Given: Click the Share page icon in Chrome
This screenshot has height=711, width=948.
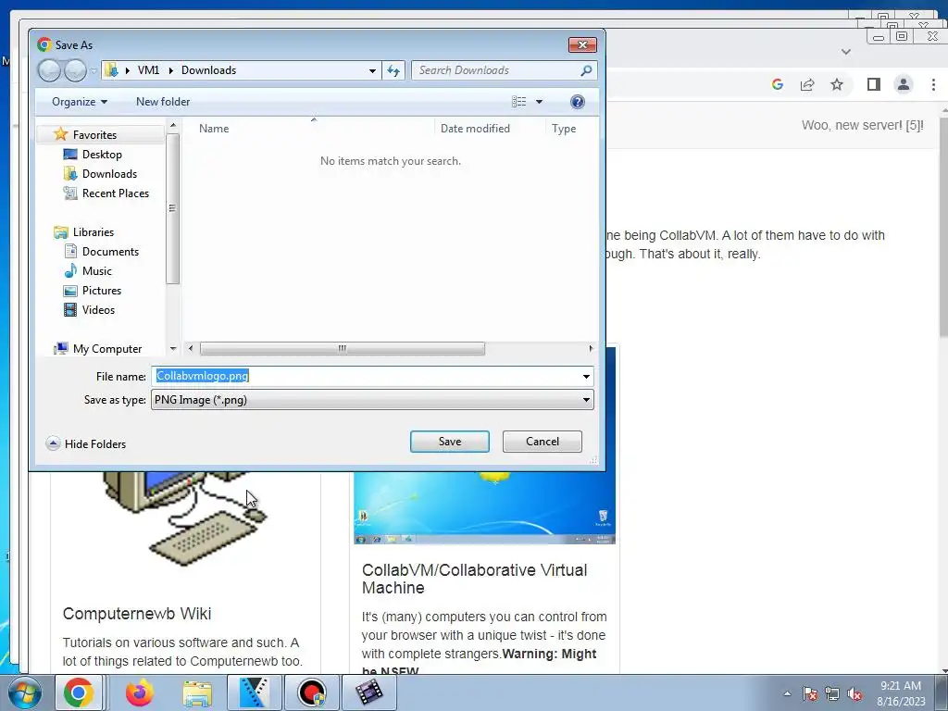Looking at the screenshot, I should (807, 84).
